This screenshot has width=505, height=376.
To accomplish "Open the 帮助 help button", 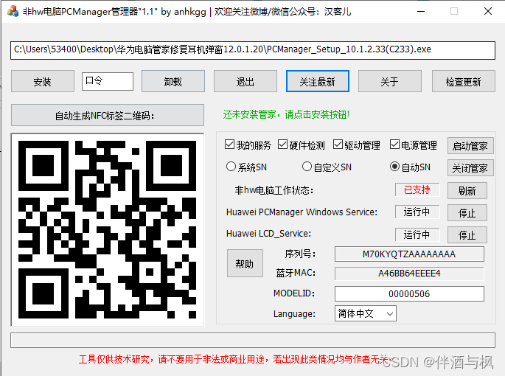I will click(245, 263).
